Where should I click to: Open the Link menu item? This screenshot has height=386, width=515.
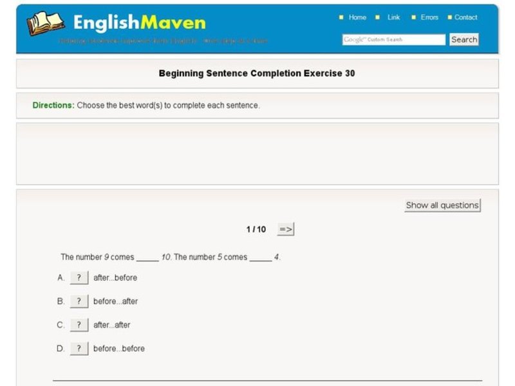click(393, 17)
